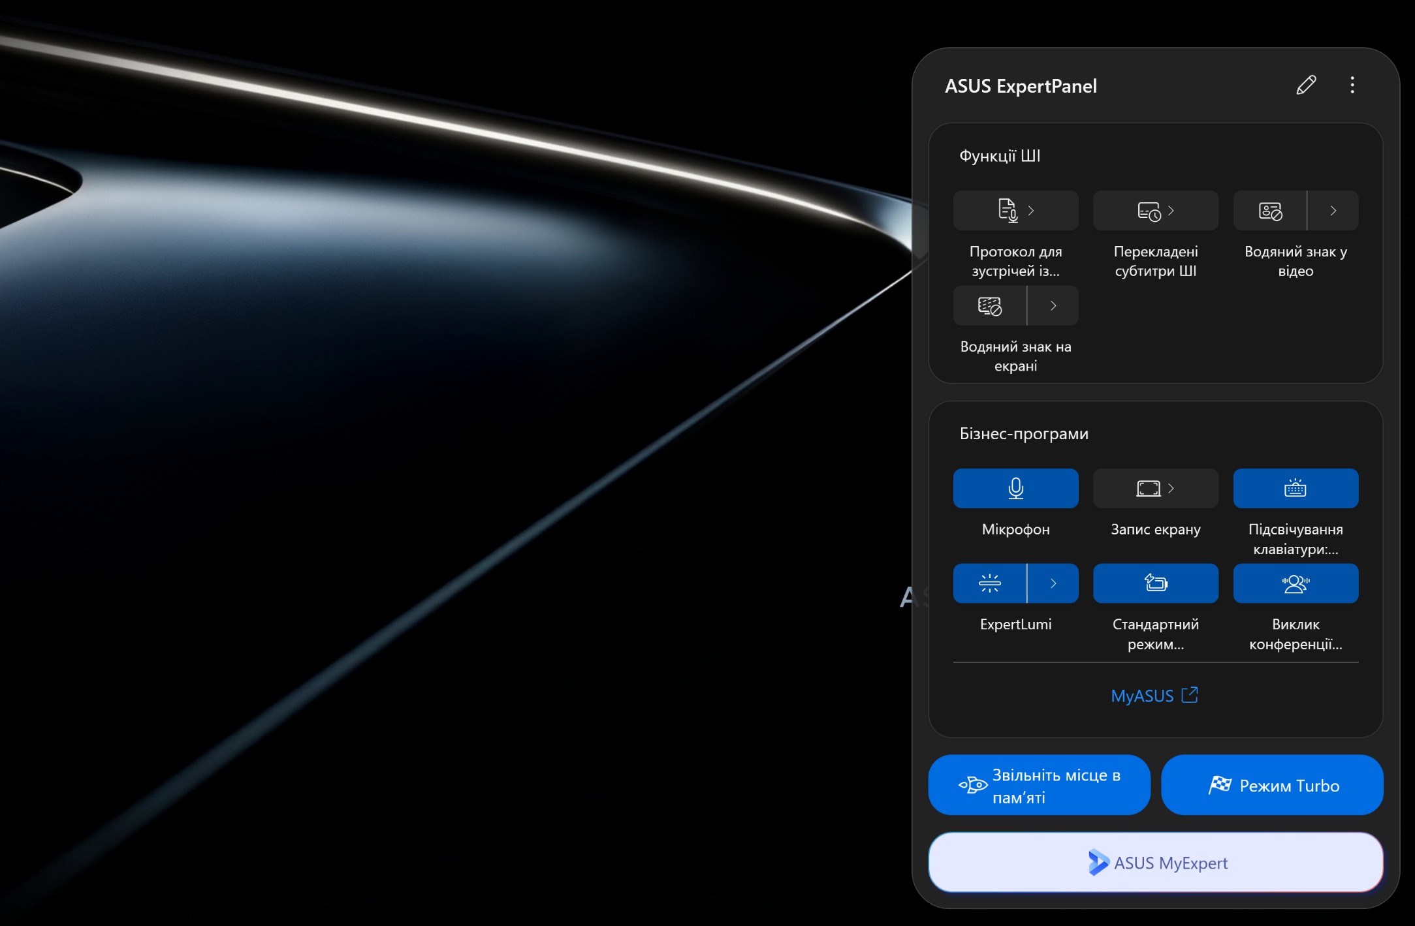The height and width of the screenshot is (926, 1415).
Task: Activate the Режим Turbo button
Action: pyautogui.click(x=1272, y=785)
